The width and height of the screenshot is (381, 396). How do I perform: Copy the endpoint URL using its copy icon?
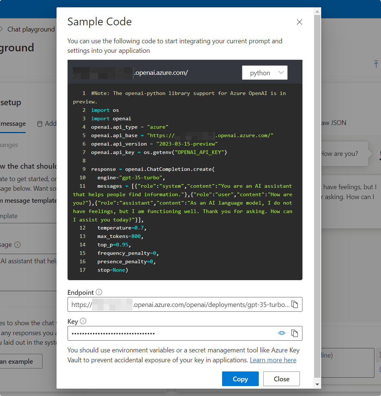[x=294, y=304]
